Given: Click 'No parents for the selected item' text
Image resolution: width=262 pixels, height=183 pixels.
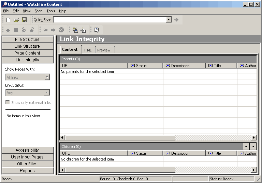Looking at the screenshot, I should 87,72.
